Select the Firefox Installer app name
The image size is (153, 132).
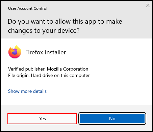(46, 52)
